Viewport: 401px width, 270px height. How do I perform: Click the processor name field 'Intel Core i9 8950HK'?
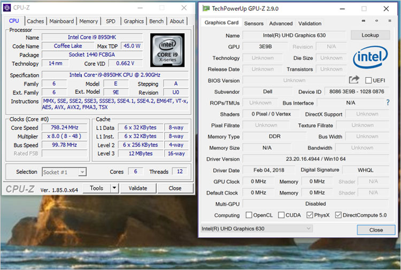tap(92, 37)
